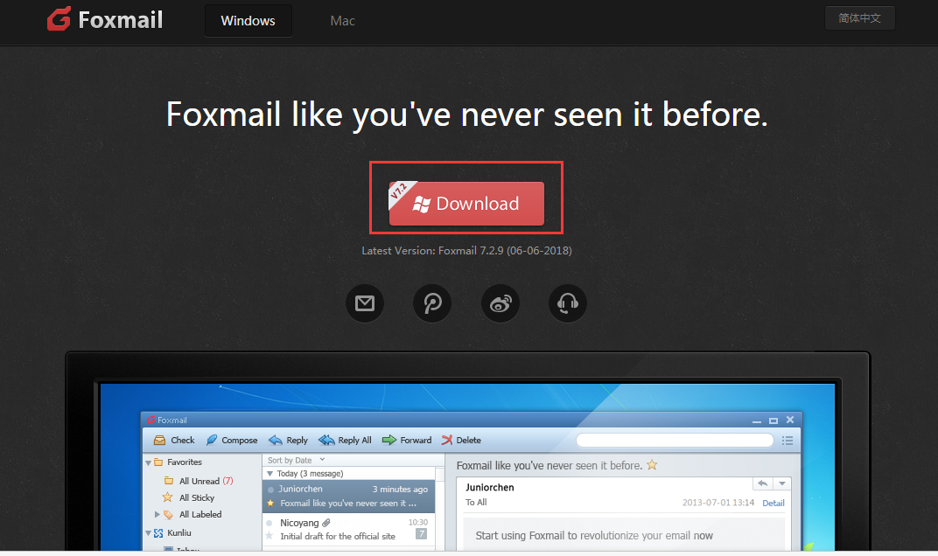Click the Detail link in message header
The image size is (938, 556).
click(773, 503)
